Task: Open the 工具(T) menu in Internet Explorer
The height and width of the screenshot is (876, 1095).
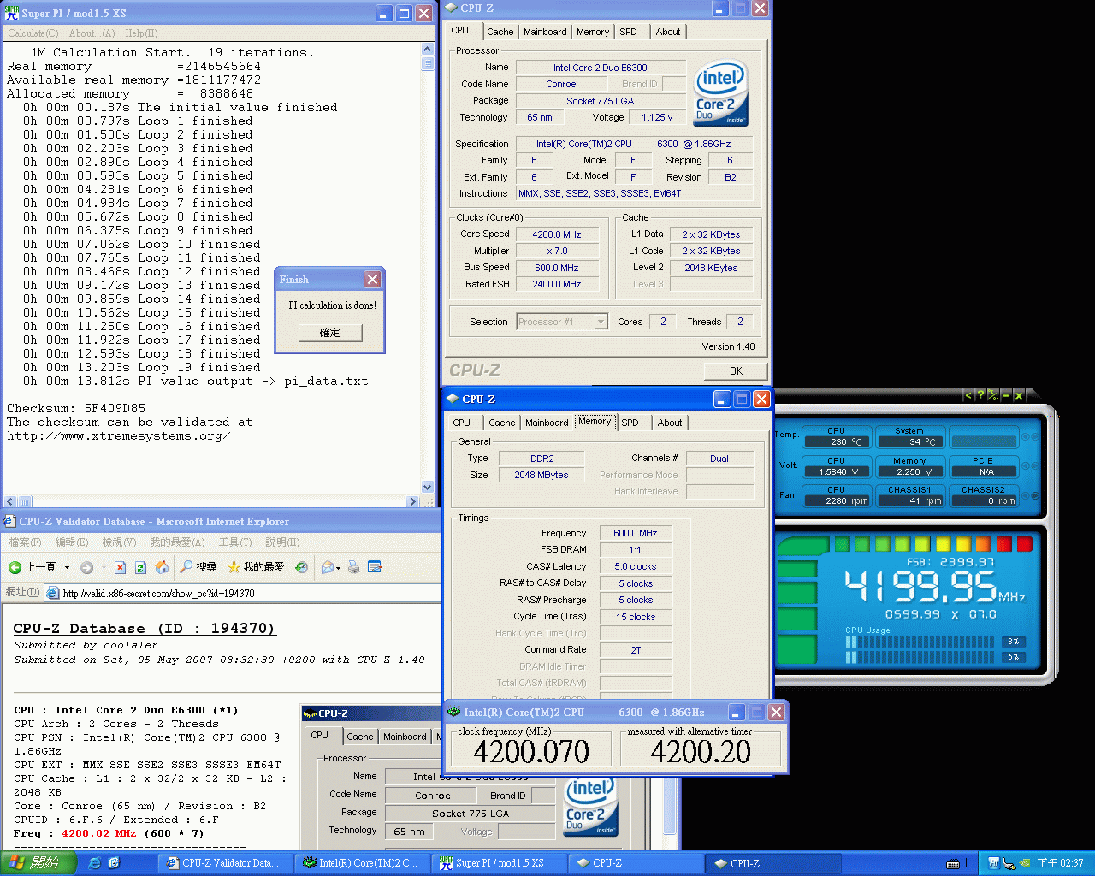Action: [234, 542]
